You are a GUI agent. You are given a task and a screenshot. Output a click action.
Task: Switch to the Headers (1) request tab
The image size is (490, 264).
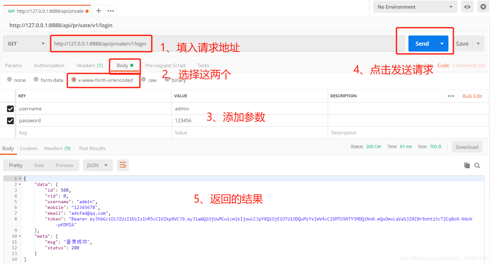pos(90,65)
